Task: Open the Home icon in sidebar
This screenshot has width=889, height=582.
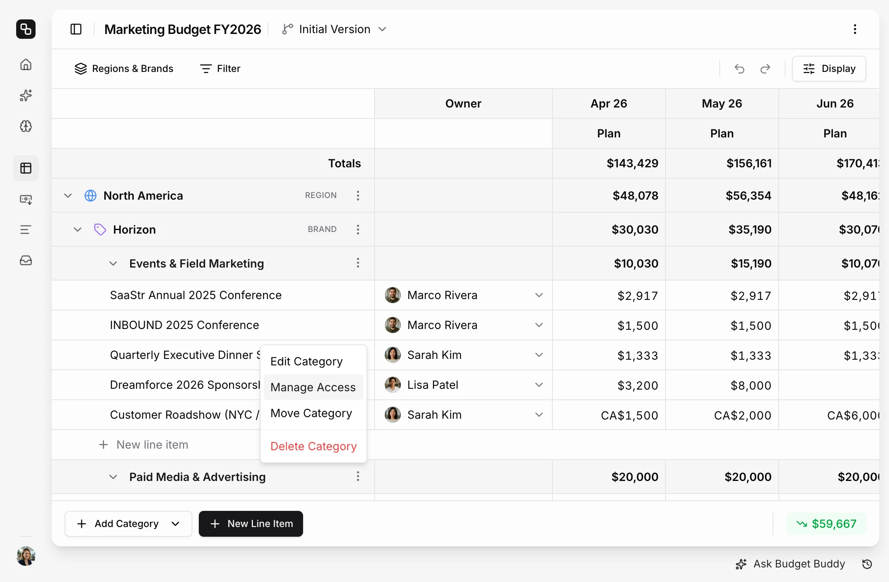Action: pyautogui.click(x=26, y=65)
